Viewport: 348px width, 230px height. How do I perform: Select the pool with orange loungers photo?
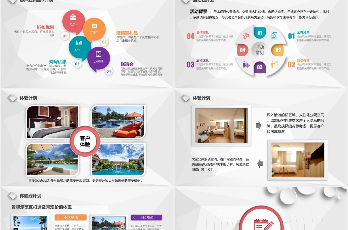tap(118, 122)
